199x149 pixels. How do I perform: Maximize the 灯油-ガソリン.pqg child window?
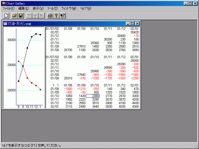132,24
